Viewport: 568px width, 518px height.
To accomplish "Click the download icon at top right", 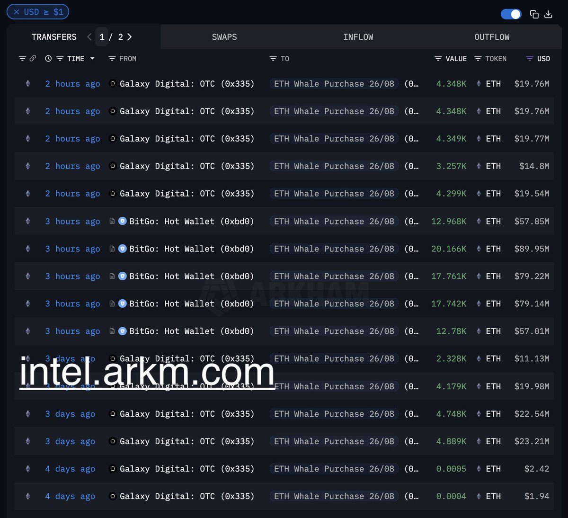I will pyautogui.click(x=549, y=14).
